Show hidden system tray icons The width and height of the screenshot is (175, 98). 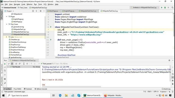pyautogui.click(x=157, y=96)
